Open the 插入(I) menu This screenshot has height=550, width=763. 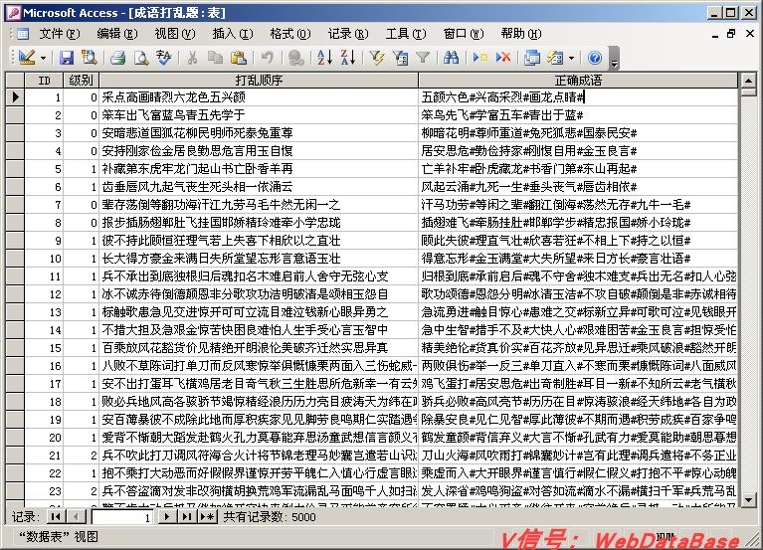(x=233, y=34)
